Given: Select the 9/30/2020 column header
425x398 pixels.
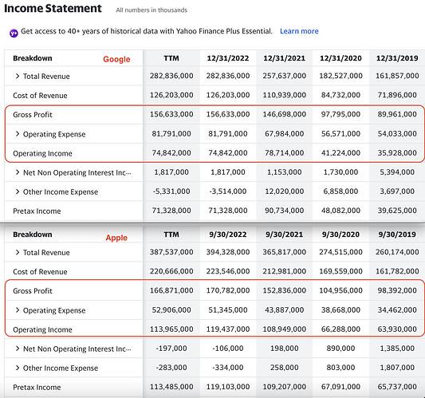Looking at the screenshot, I should 340,234.
